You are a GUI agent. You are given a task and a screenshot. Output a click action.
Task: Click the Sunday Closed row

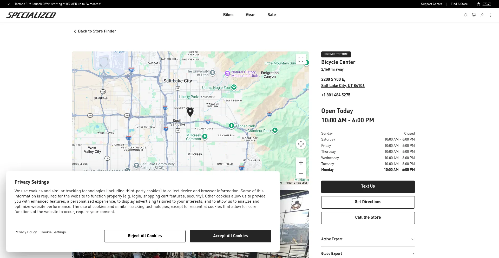coord(368,134)
